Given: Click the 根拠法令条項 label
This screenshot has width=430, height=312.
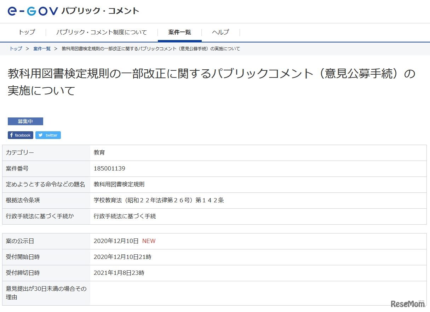Looking at the screenshot, I should [x=23, y=201].
